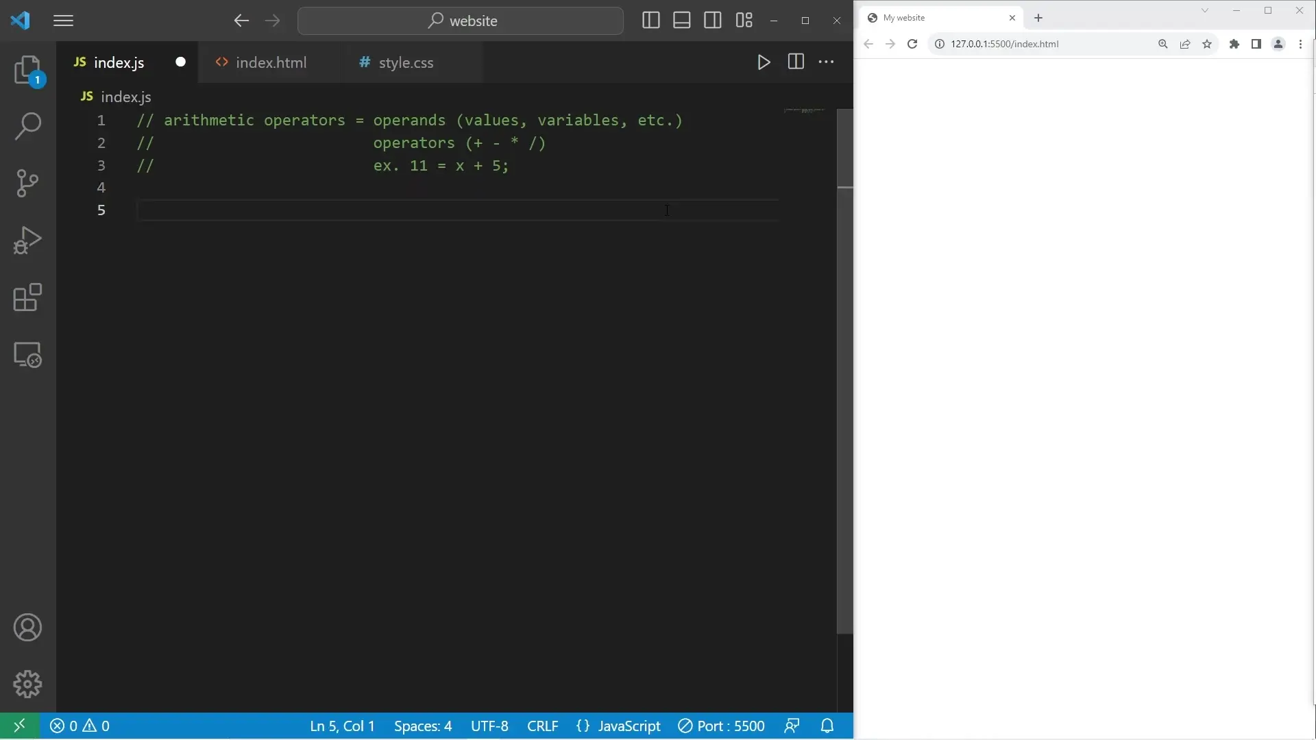The image size is (1316, 740).
Task: Stop Live Server on Port 5500
Action: click(721, 726)
